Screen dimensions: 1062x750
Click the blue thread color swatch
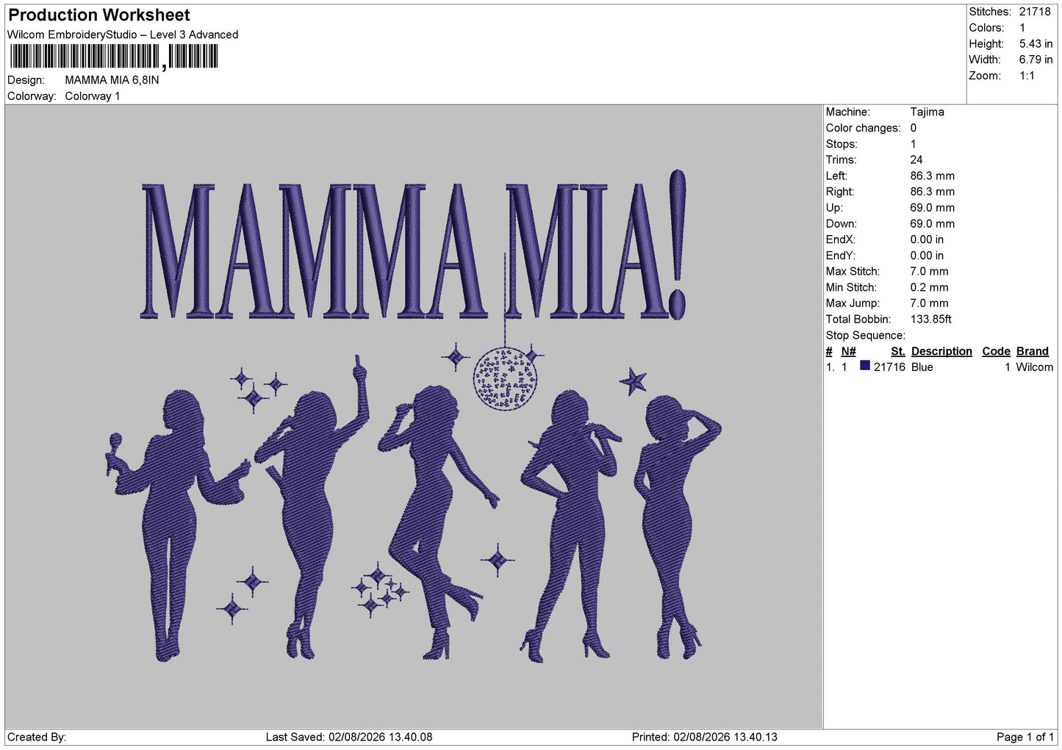tap(865, 366)
